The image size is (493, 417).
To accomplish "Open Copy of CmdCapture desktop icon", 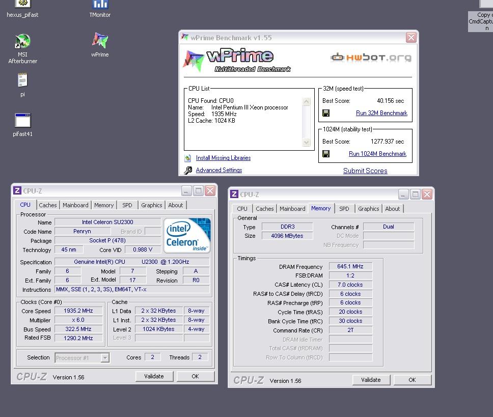I will tap(486, 3).
